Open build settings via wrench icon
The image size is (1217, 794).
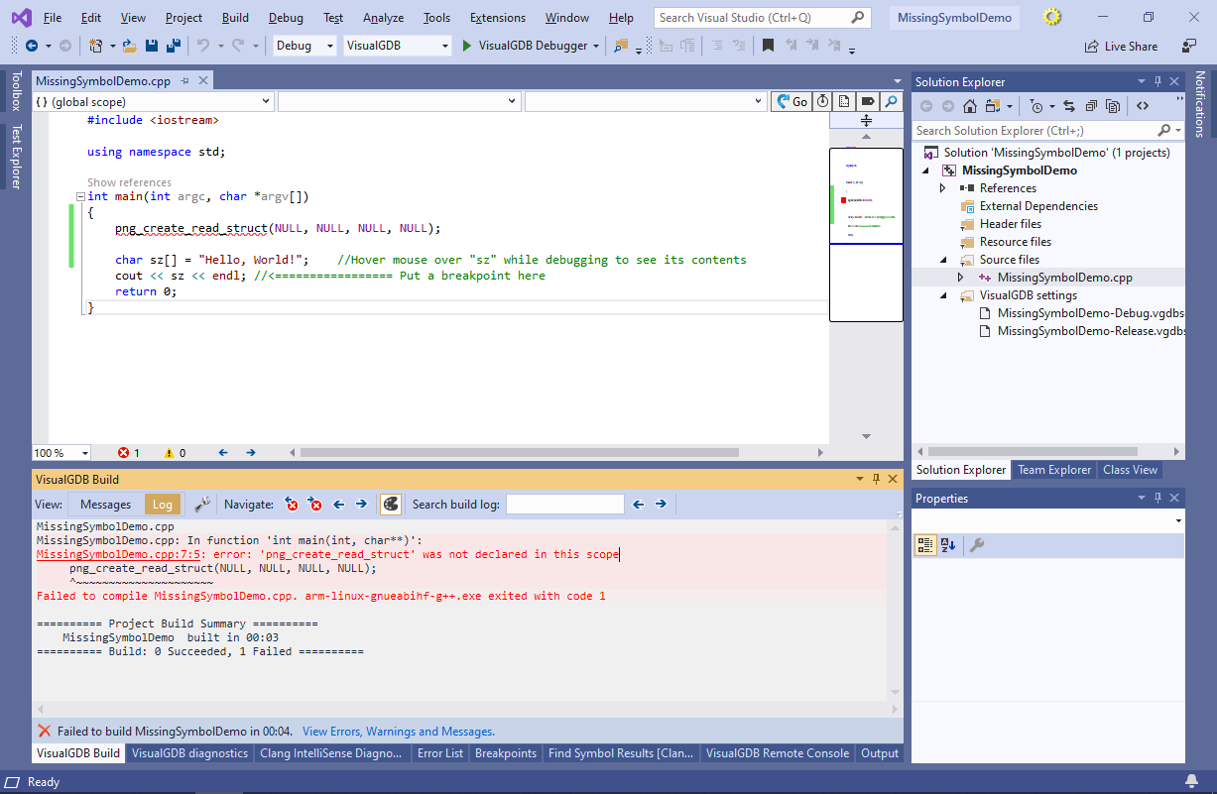202,504
